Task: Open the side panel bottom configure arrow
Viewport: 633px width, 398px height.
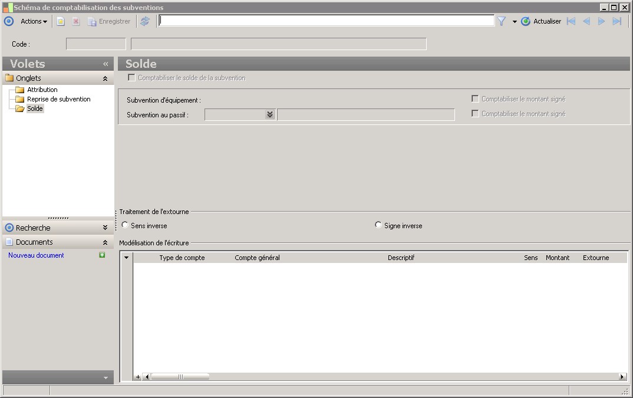Action: click(x=105, y=378)
